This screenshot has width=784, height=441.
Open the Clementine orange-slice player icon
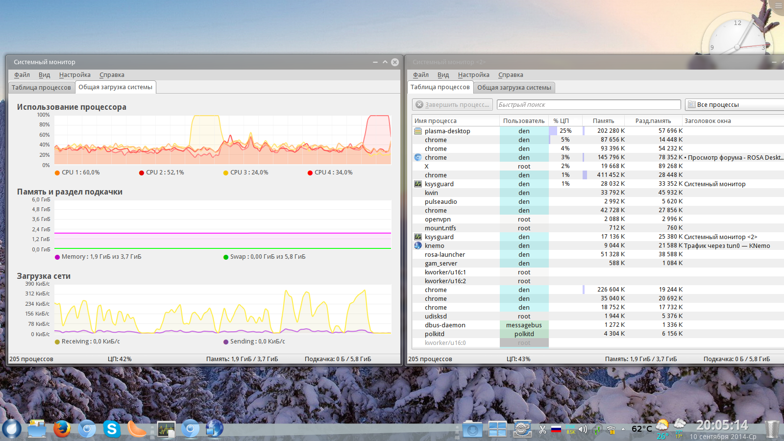(137, 429)
